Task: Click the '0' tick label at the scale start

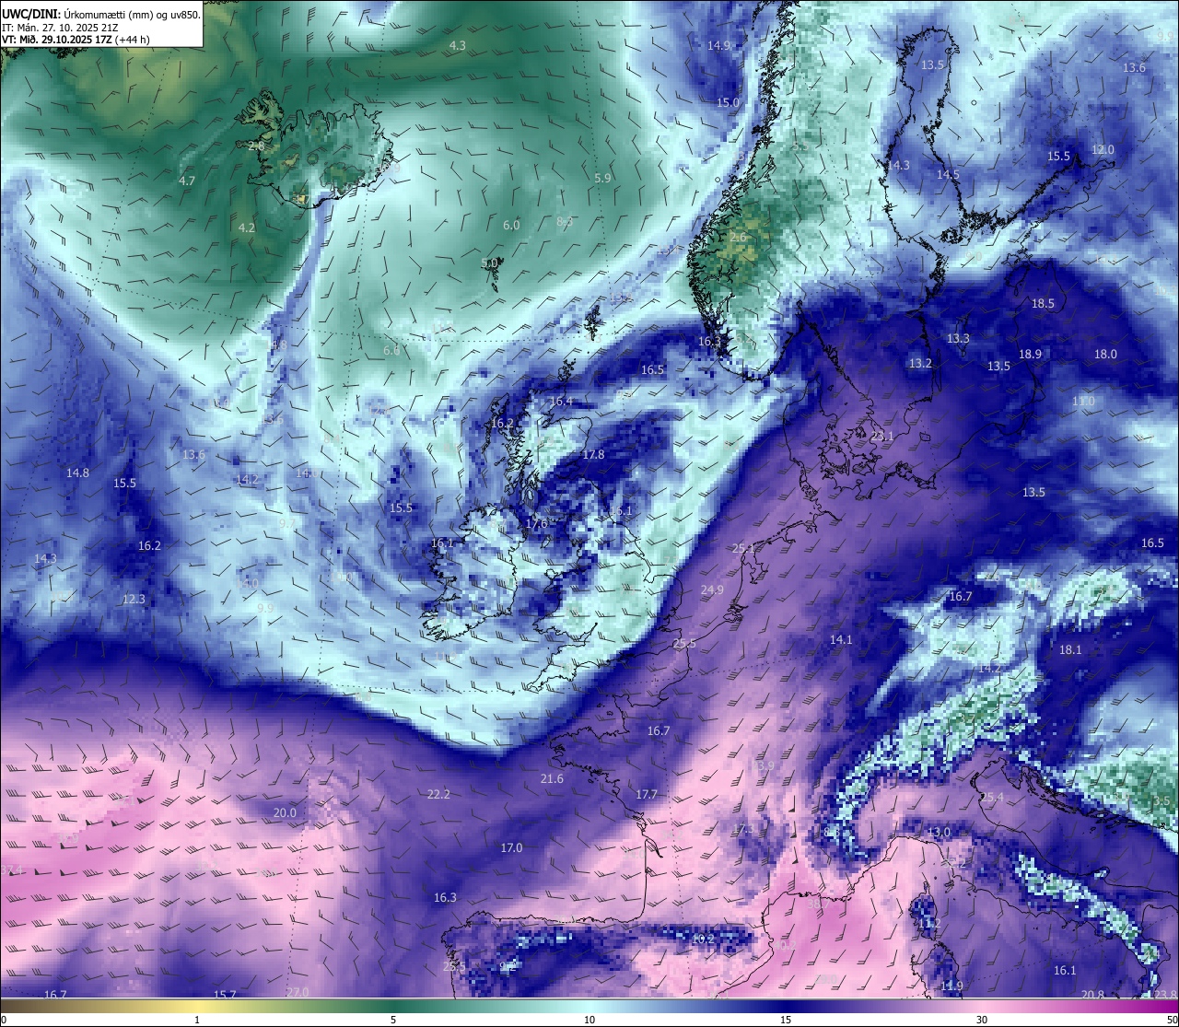Action: pos(4,1020)
